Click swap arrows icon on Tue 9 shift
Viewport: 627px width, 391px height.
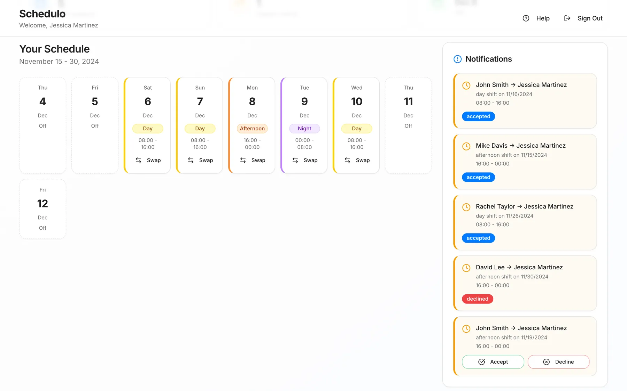295,160
